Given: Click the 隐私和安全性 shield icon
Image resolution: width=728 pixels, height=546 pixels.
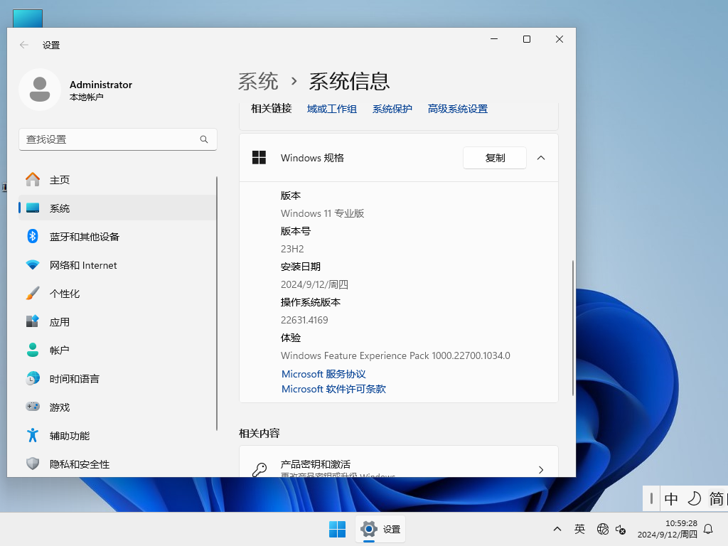Looking at the screenshot, I should pyautogui.click(x=33, y=464).
